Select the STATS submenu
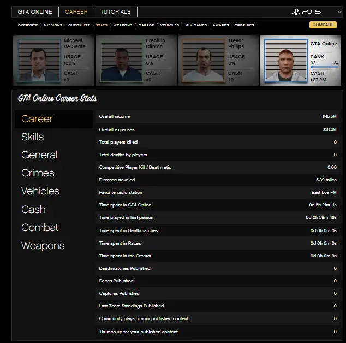Image resolution: width=346 pixels, height=343 pixels. click(102, 25)
